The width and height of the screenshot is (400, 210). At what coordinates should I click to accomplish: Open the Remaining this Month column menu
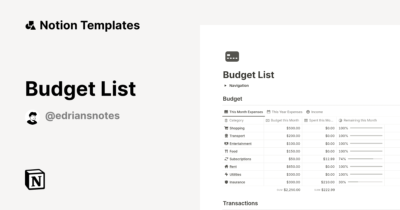click(x=361, y=120)
